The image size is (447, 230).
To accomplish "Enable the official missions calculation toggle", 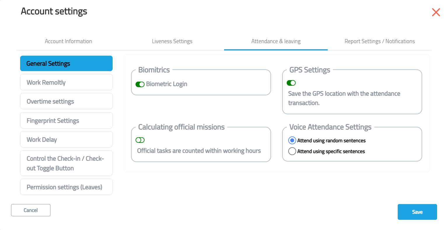I will coord(140,140).
